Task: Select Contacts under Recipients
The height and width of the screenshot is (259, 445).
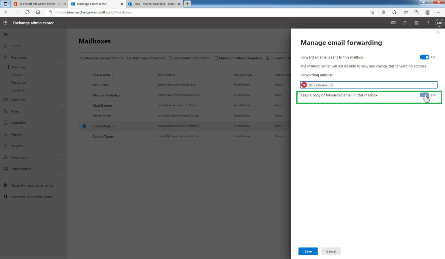Action: [18, 90]
